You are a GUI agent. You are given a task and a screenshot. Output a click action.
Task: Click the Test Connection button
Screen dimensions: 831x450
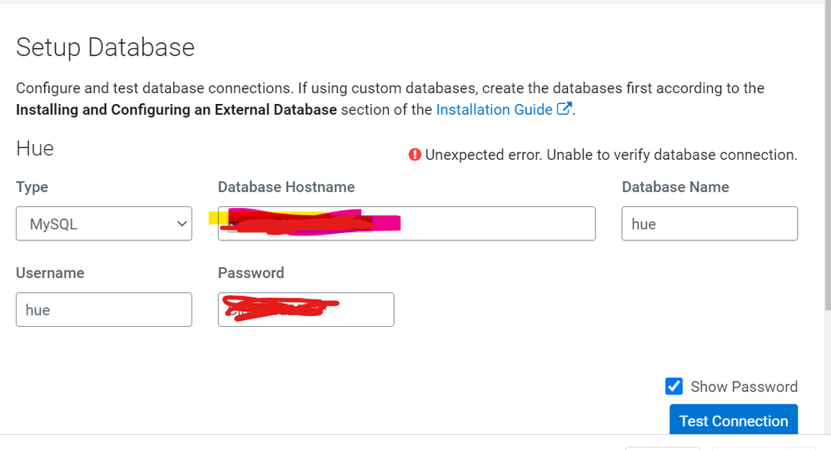click(x=734, y=420)
